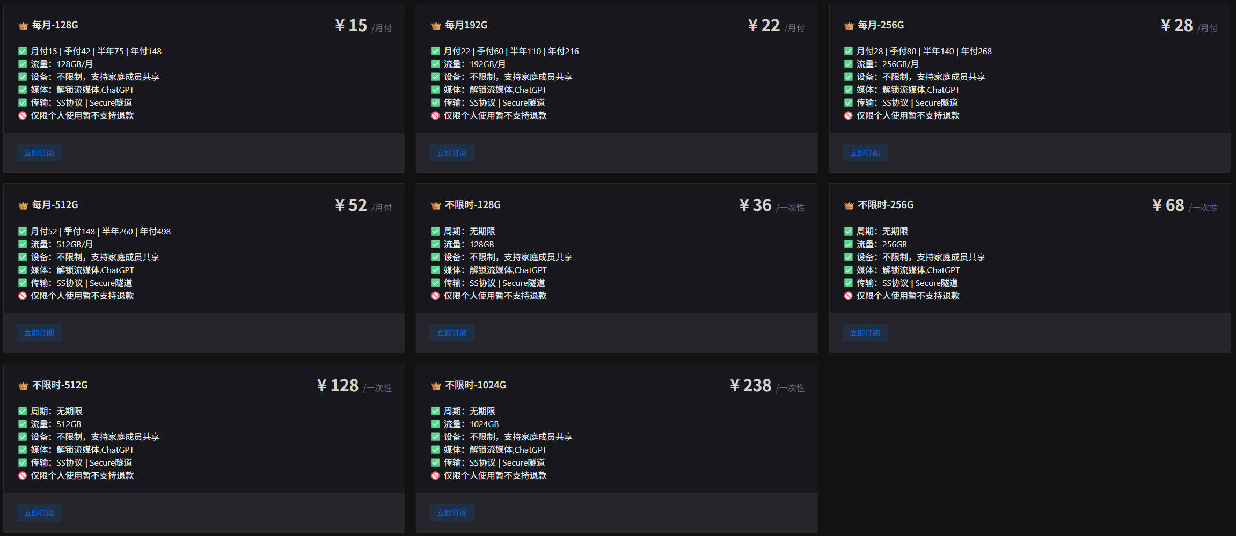Click the red no-refund icon in the 不限时-1024G card
Image resolution: width=1236 pixels, height=536 pixels.
(435, 475)
